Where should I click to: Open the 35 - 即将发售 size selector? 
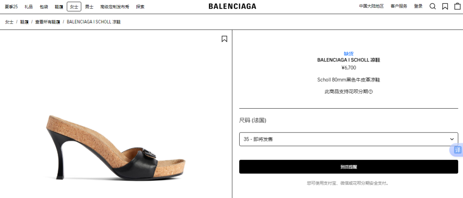click(349, 139)
